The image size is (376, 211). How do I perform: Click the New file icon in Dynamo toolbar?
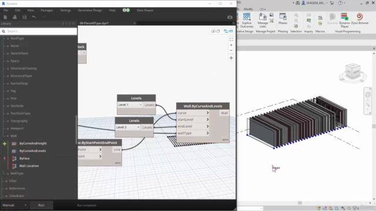pyautogui.click(x=5, y=17)
